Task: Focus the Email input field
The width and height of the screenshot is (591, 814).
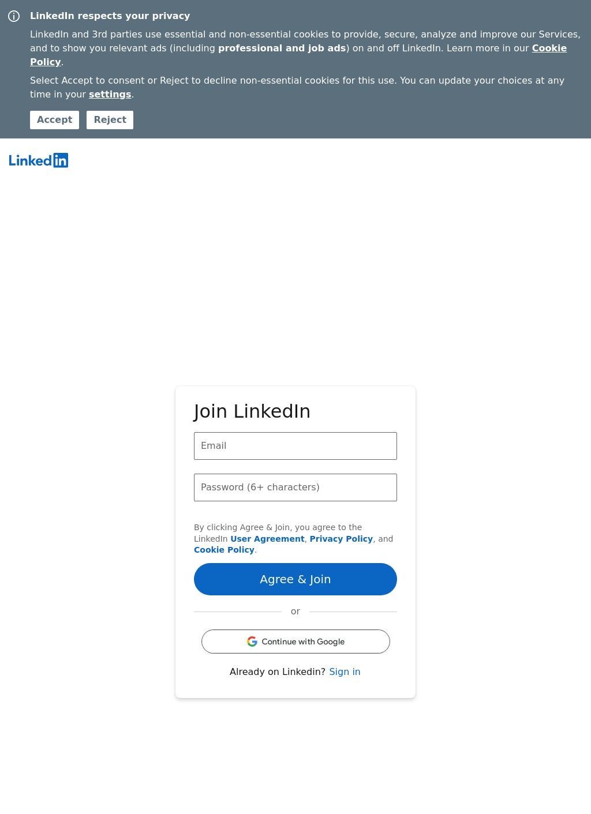Action: click(295, 446)
